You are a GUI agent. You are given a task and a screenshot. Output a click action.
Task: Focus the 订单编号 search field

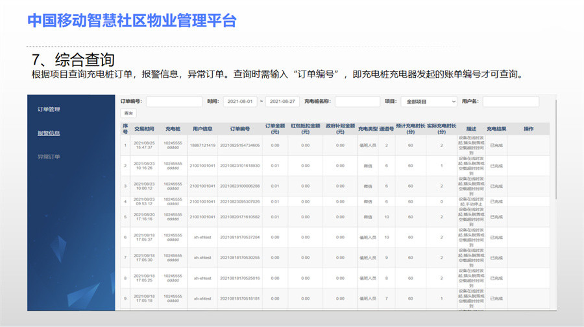(x=174, y=102)
